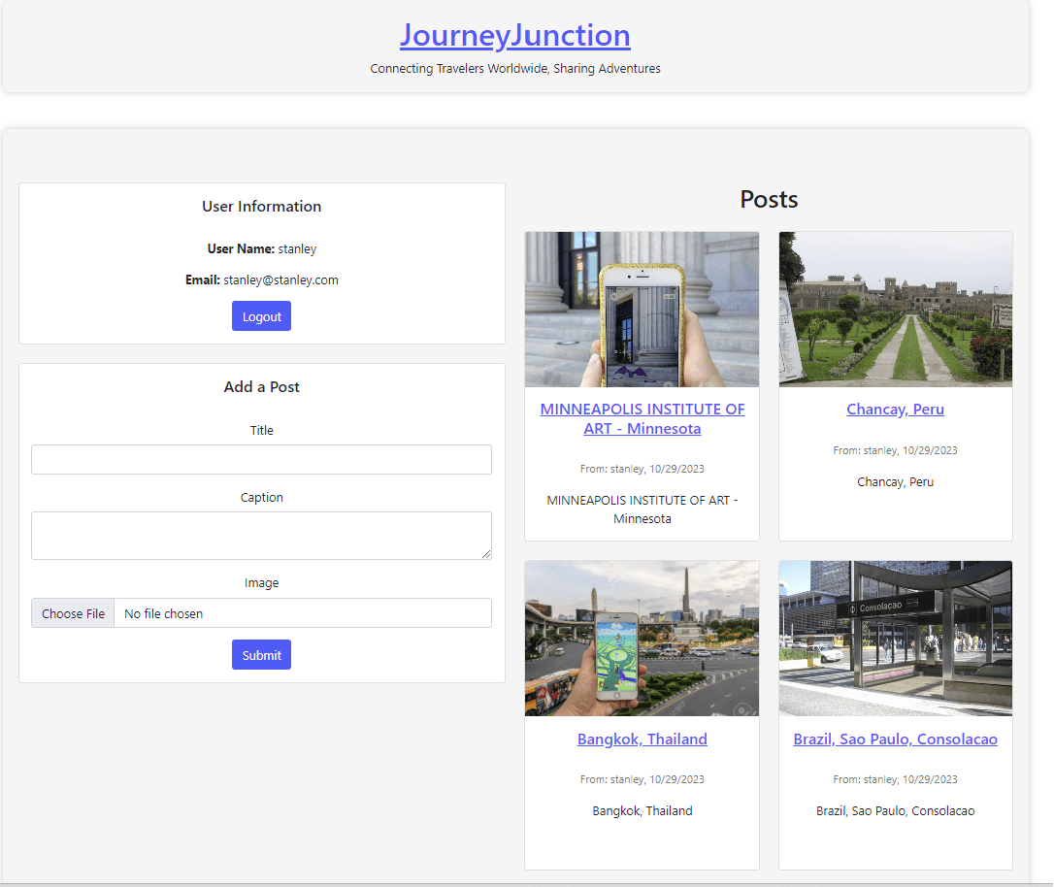Go to Brazil, Sao Paulo, Consolacao post
The height and width of the screenshot is (887, 1054).
(x=895, y=739)
